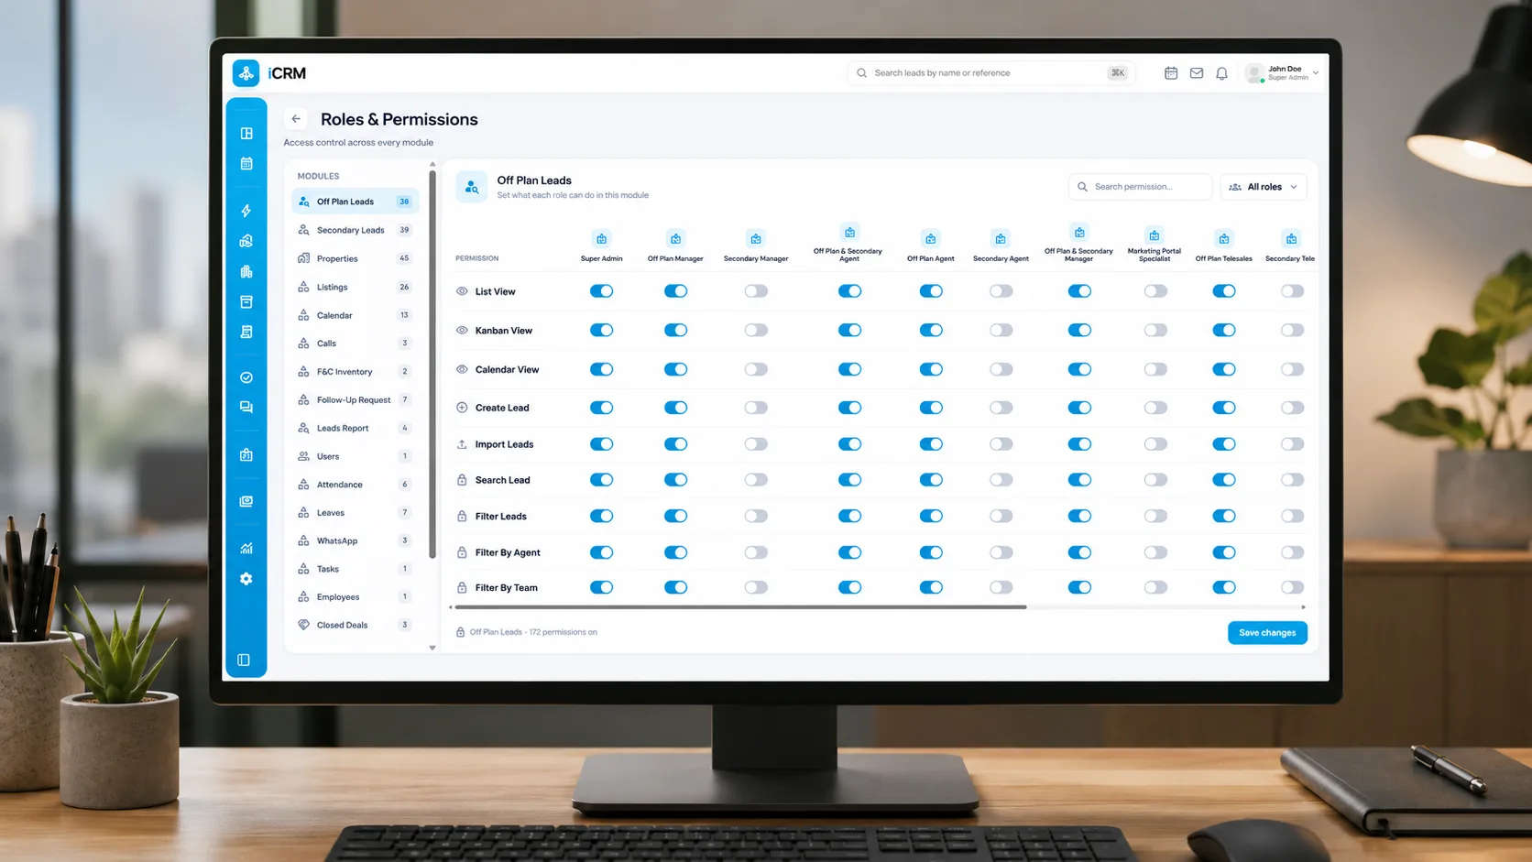Expand John Doe profile menu chevron
Image resolution: width=1532 pixels, height=862 pixels.
(x=1316, y=72)
